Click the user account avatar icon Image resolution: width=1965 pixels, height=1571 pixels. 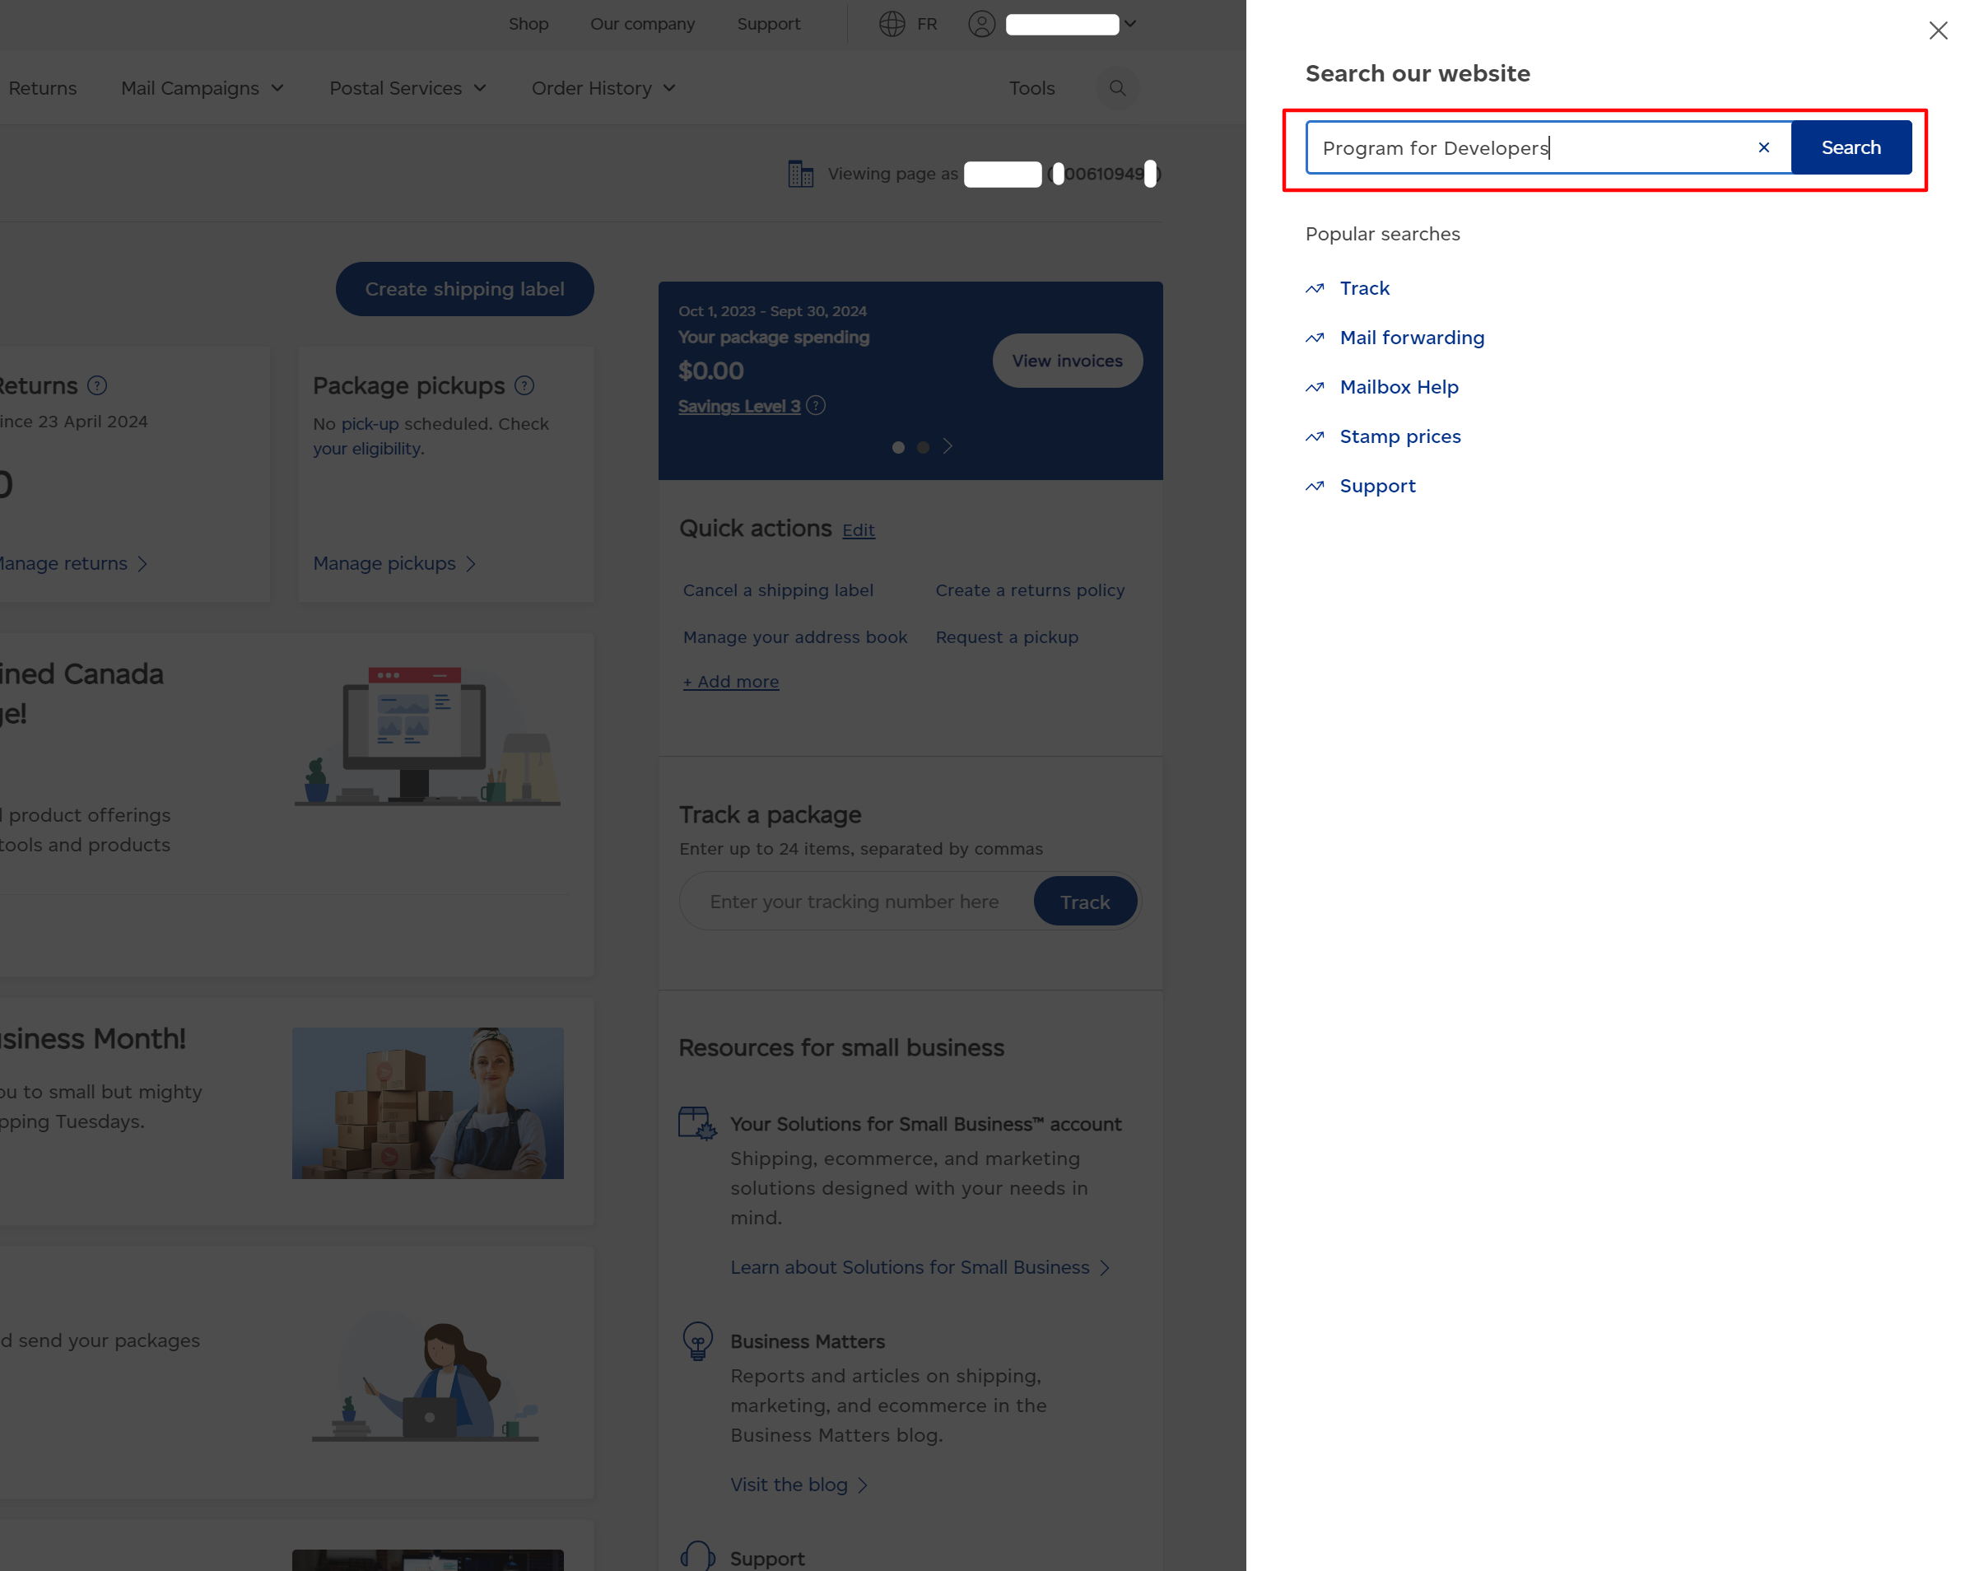point(980,24)
